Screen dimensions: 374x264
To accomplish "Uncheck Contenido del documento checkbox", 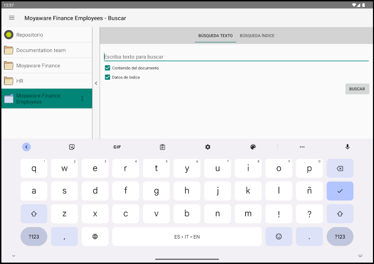I will point(108,68).
